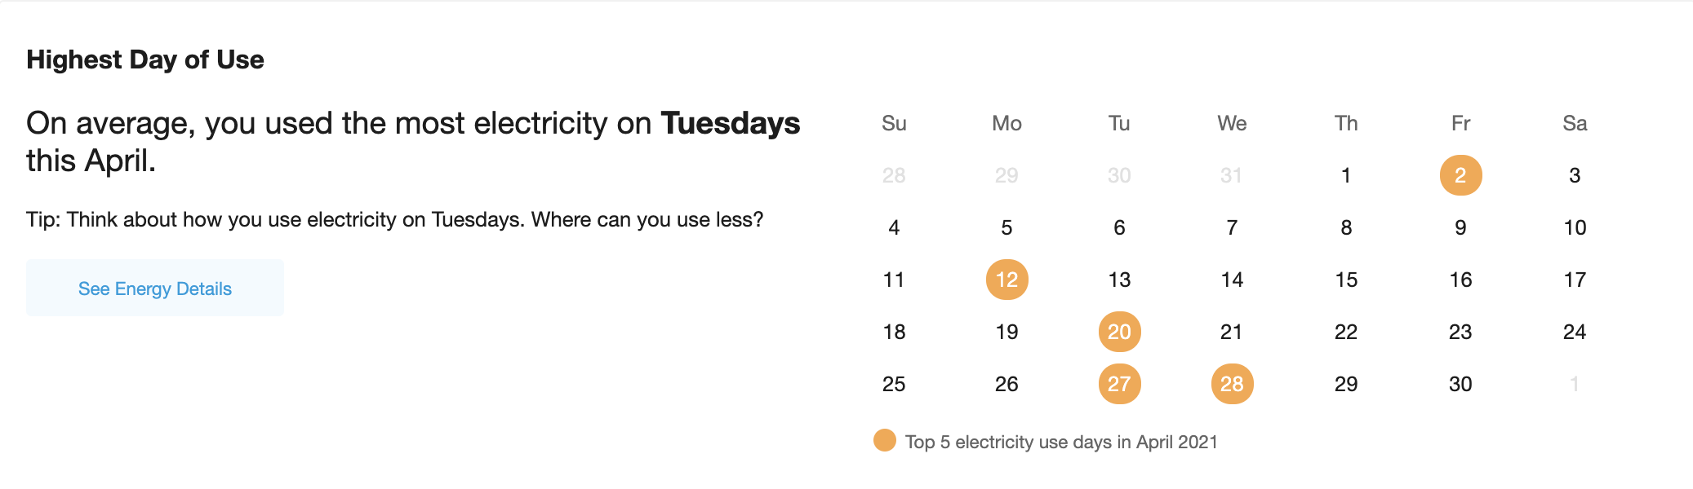
Task: Pick day 30 under the Friday column
Action: point(1460,384)
